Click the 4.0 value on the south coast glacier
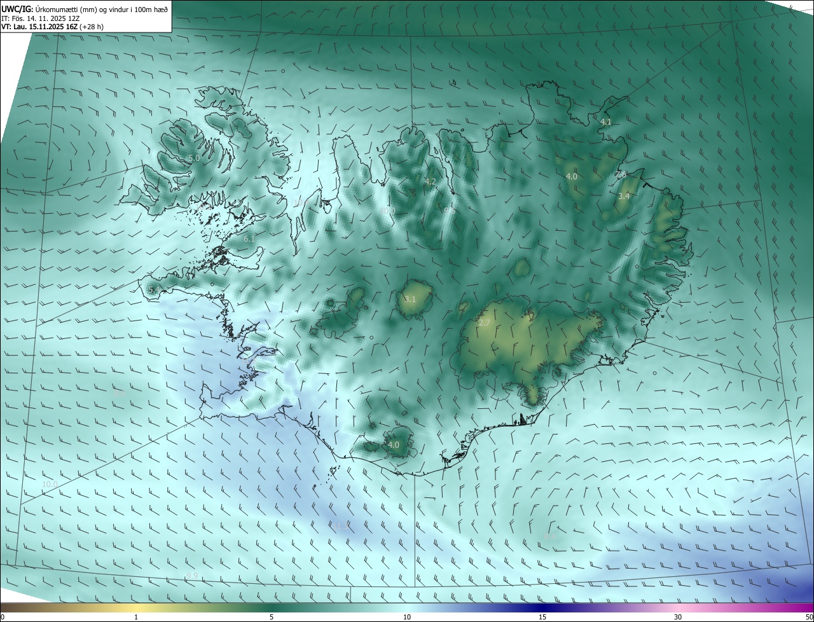 (394, 445)
